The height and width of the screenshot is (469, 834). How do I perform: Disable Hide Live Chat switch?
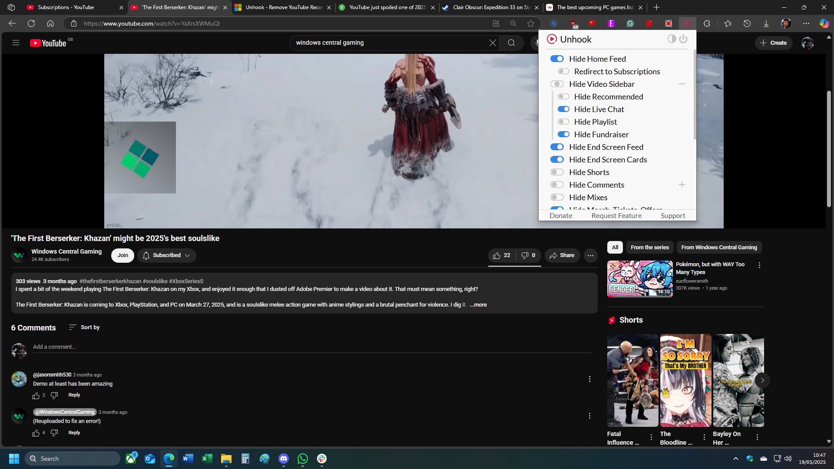(x=563, y=109)
